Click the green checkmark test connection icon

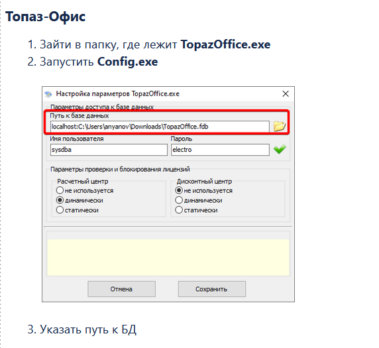[x=280, y=149]
